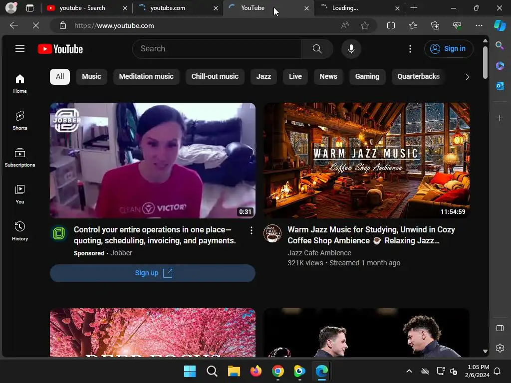Open Shorts from the sidebar
511x383 pixels.
(x=20, y=120)
